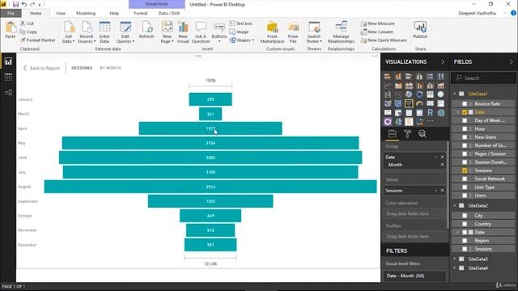Check the New Users field
This screenshot has height=291, width=518.
(465, 137)
